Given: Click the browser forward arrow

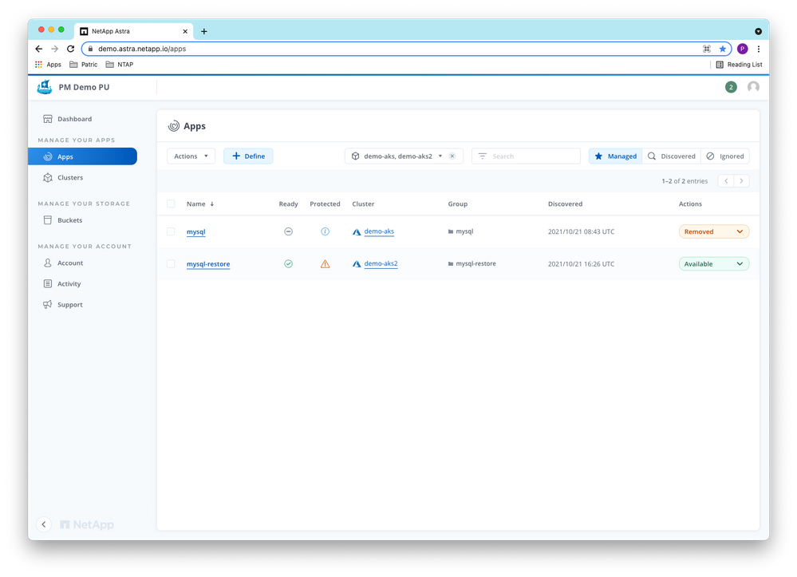Looking at the screenshot, I should click(55, 49).
